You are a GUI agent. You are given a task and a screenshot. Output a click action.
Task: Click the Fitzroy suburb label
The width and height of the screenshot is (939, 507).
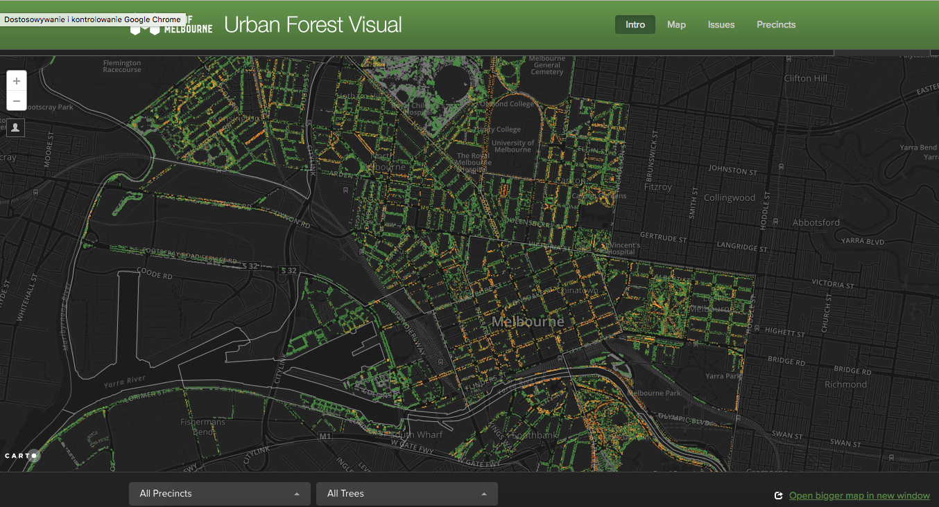(x=658, y=187)
